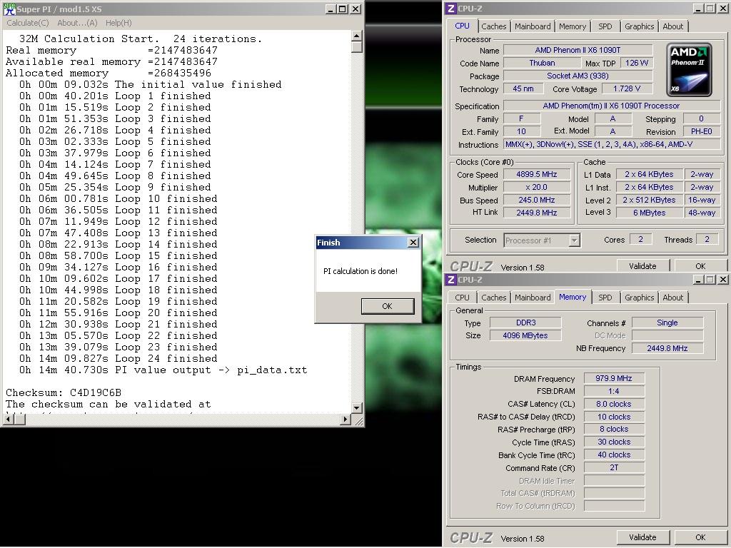Confirm the Finish dialog with OK

[388, 306]
